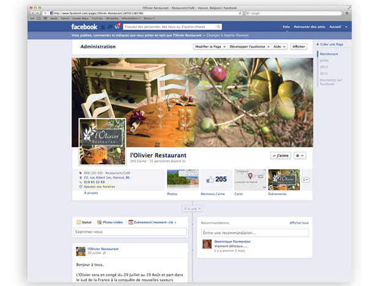Image resolution: width=372 pixels, height=286 pixels.
Task: Open the Divers bookmarks folder
Action: click(149, 18)
